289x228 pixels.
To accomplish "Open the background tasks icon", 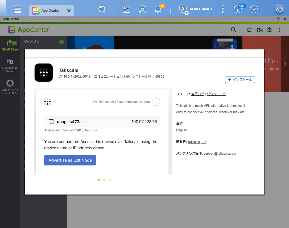I will click(126, 9).
